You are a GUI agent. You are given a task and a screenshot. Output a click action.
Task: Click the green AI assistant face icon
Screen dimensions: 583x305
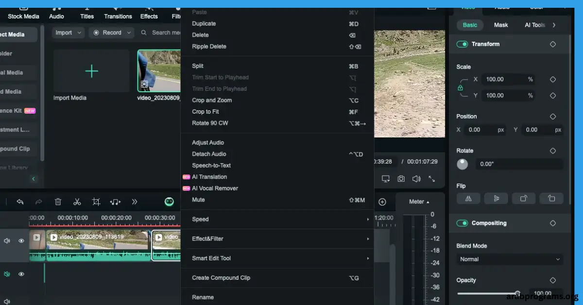(169, 202)
